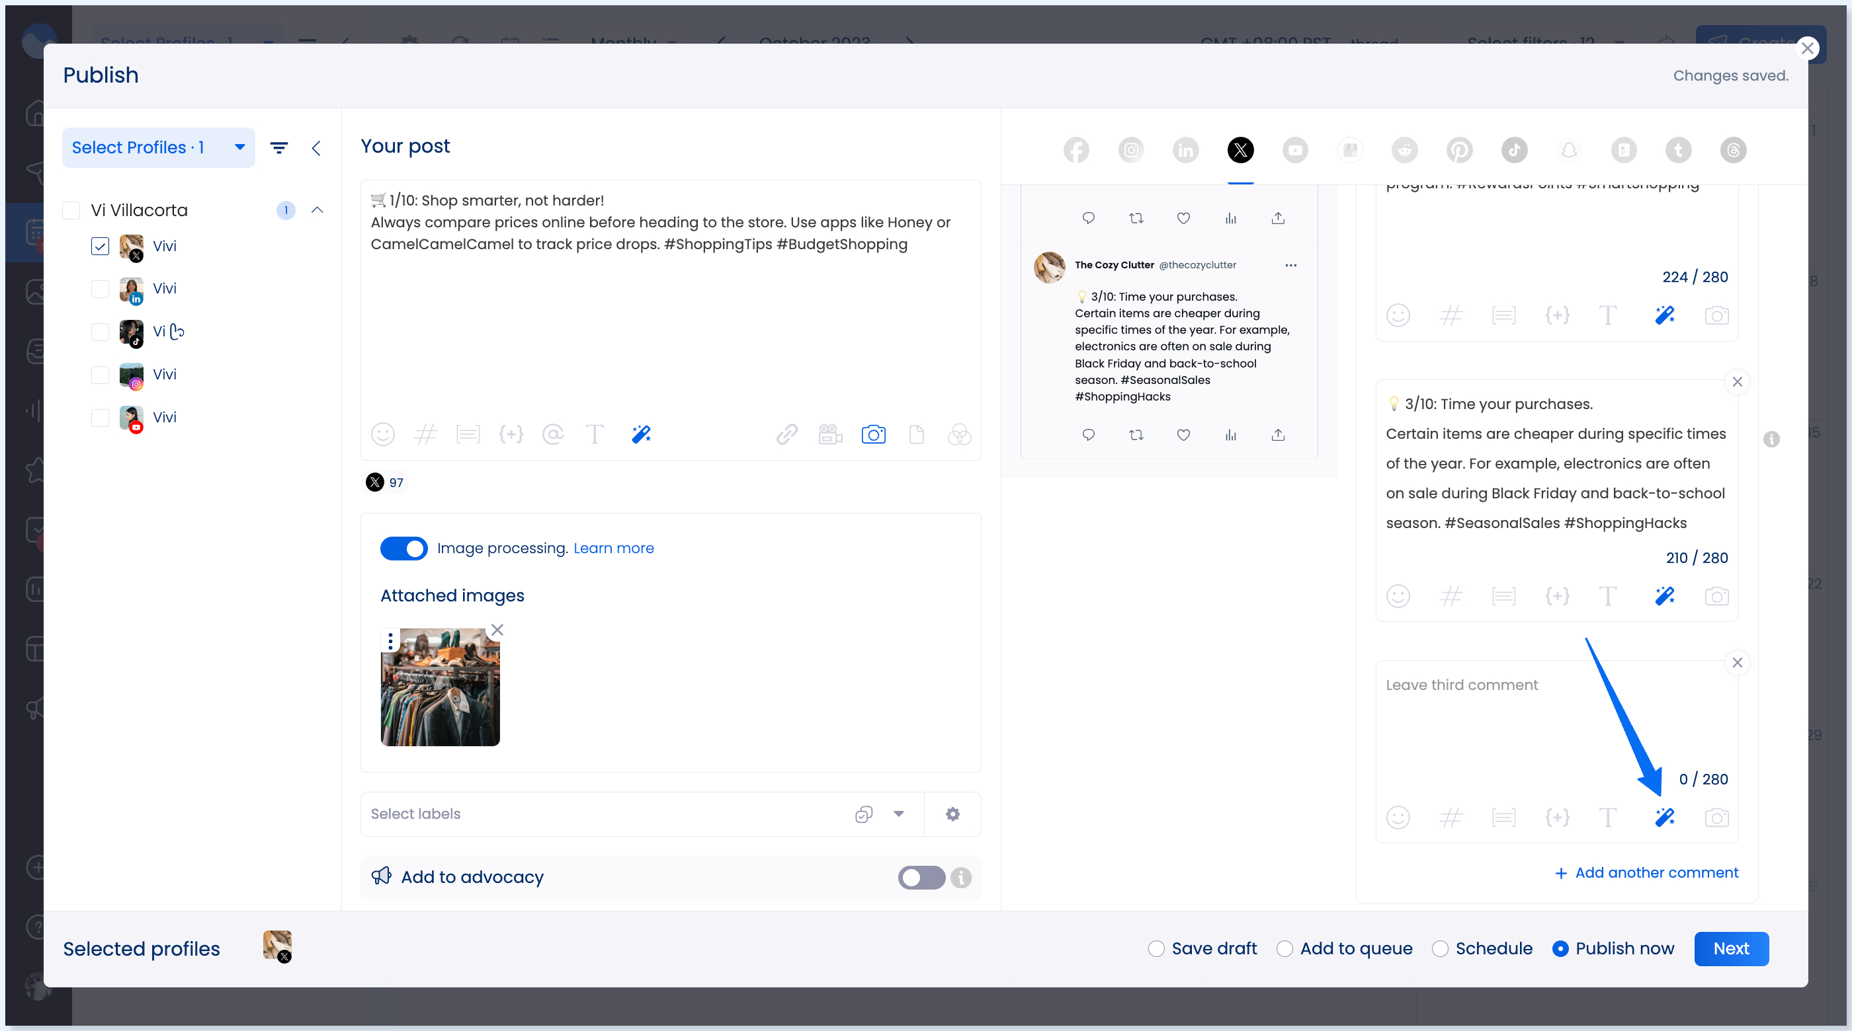This screenshot has height=1031, width=1852.
Task: Open AI assistant wand in main post editor
Action: pyautogui.click(x=640, y=434)
